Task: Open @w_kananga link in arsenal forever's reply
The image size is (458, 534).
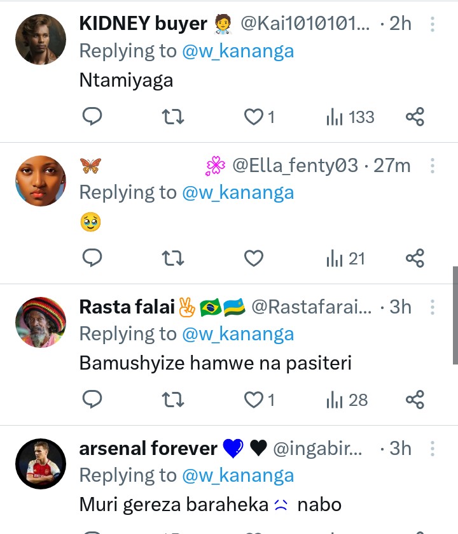Action: 238,475
